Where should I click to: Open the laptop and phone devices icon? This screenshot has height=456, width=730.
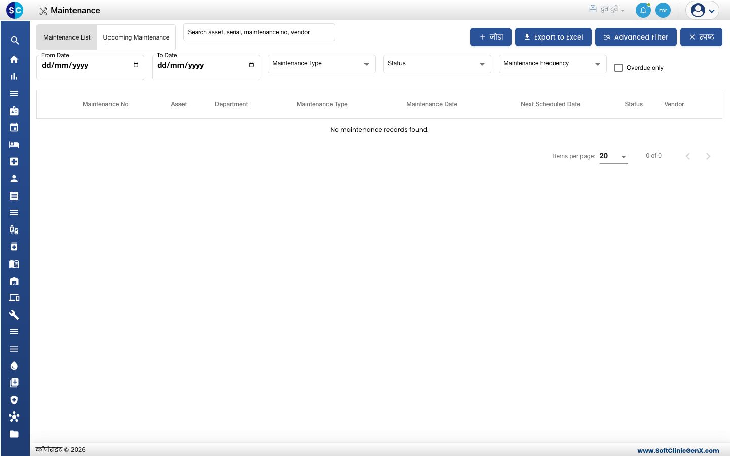(x=14, y=298)
